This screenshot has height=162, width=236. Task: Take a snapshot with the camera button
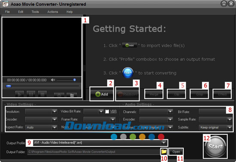click(59, 95)
